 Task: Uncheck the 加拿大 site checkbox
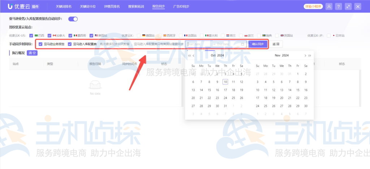point(49,36)
